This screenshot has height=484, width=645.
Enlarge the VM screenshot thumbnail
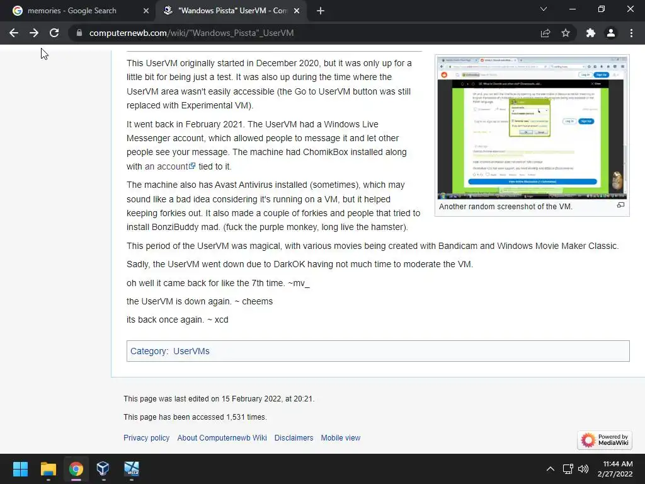click(532, 128)
